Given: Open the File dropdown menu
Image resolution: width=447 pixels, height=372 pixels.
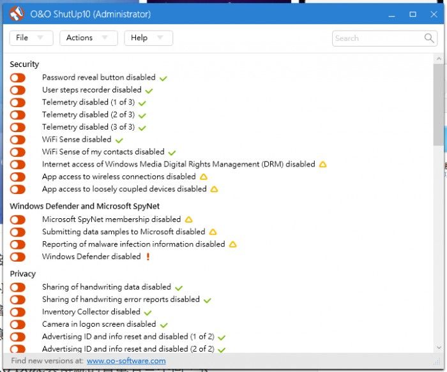Looking at the screenshot, I should click(x=31, y=38).
